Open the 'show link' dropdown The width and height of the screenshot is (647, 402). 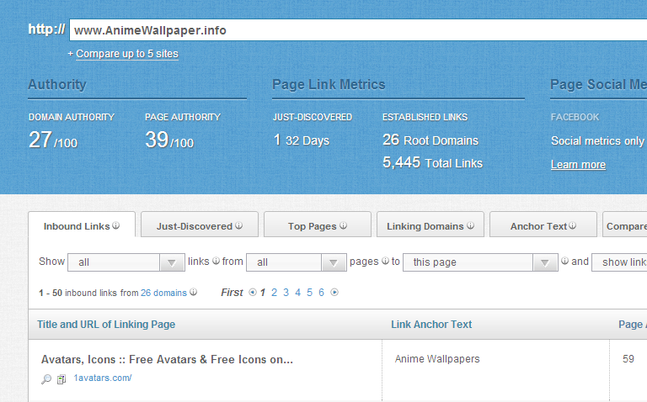619,262
